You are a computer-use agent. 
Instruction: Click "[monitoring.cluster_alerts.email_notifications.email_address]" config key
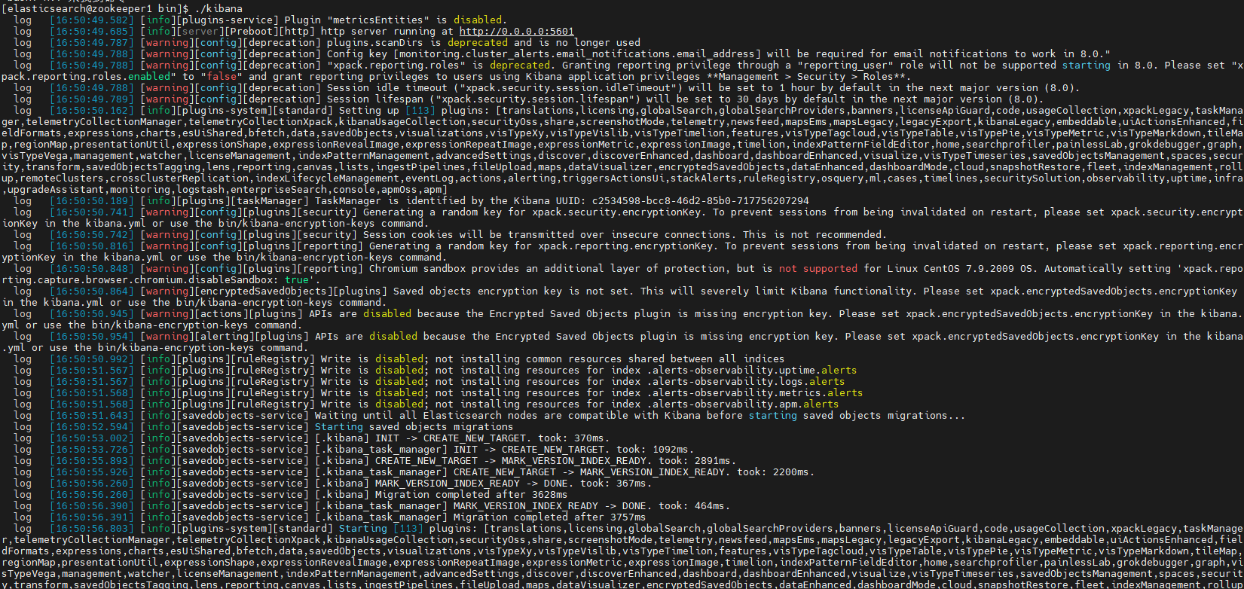pos(576,54)
